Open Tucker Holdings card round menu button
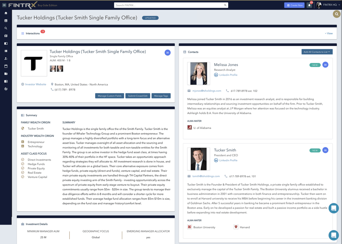The height and width of the screenshot is (244, 342). tap(168, 53)
